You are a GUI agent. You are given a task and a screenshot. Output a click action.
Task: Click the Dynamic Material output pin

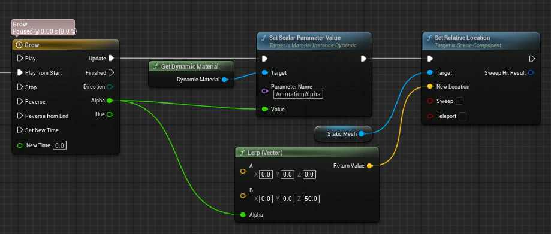(225, 80)
